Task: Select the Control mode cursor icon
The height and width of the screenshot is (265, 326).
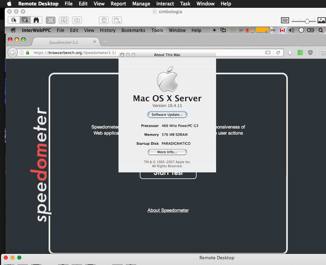Action: click(14, 20)
